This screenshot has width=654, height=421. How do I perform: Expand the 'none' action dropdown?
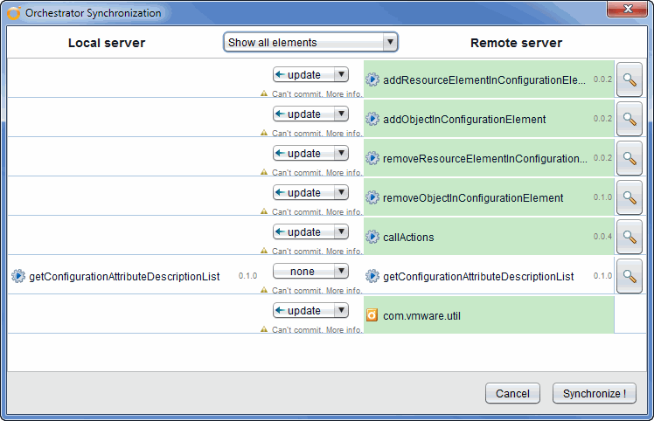coord(310,272)
